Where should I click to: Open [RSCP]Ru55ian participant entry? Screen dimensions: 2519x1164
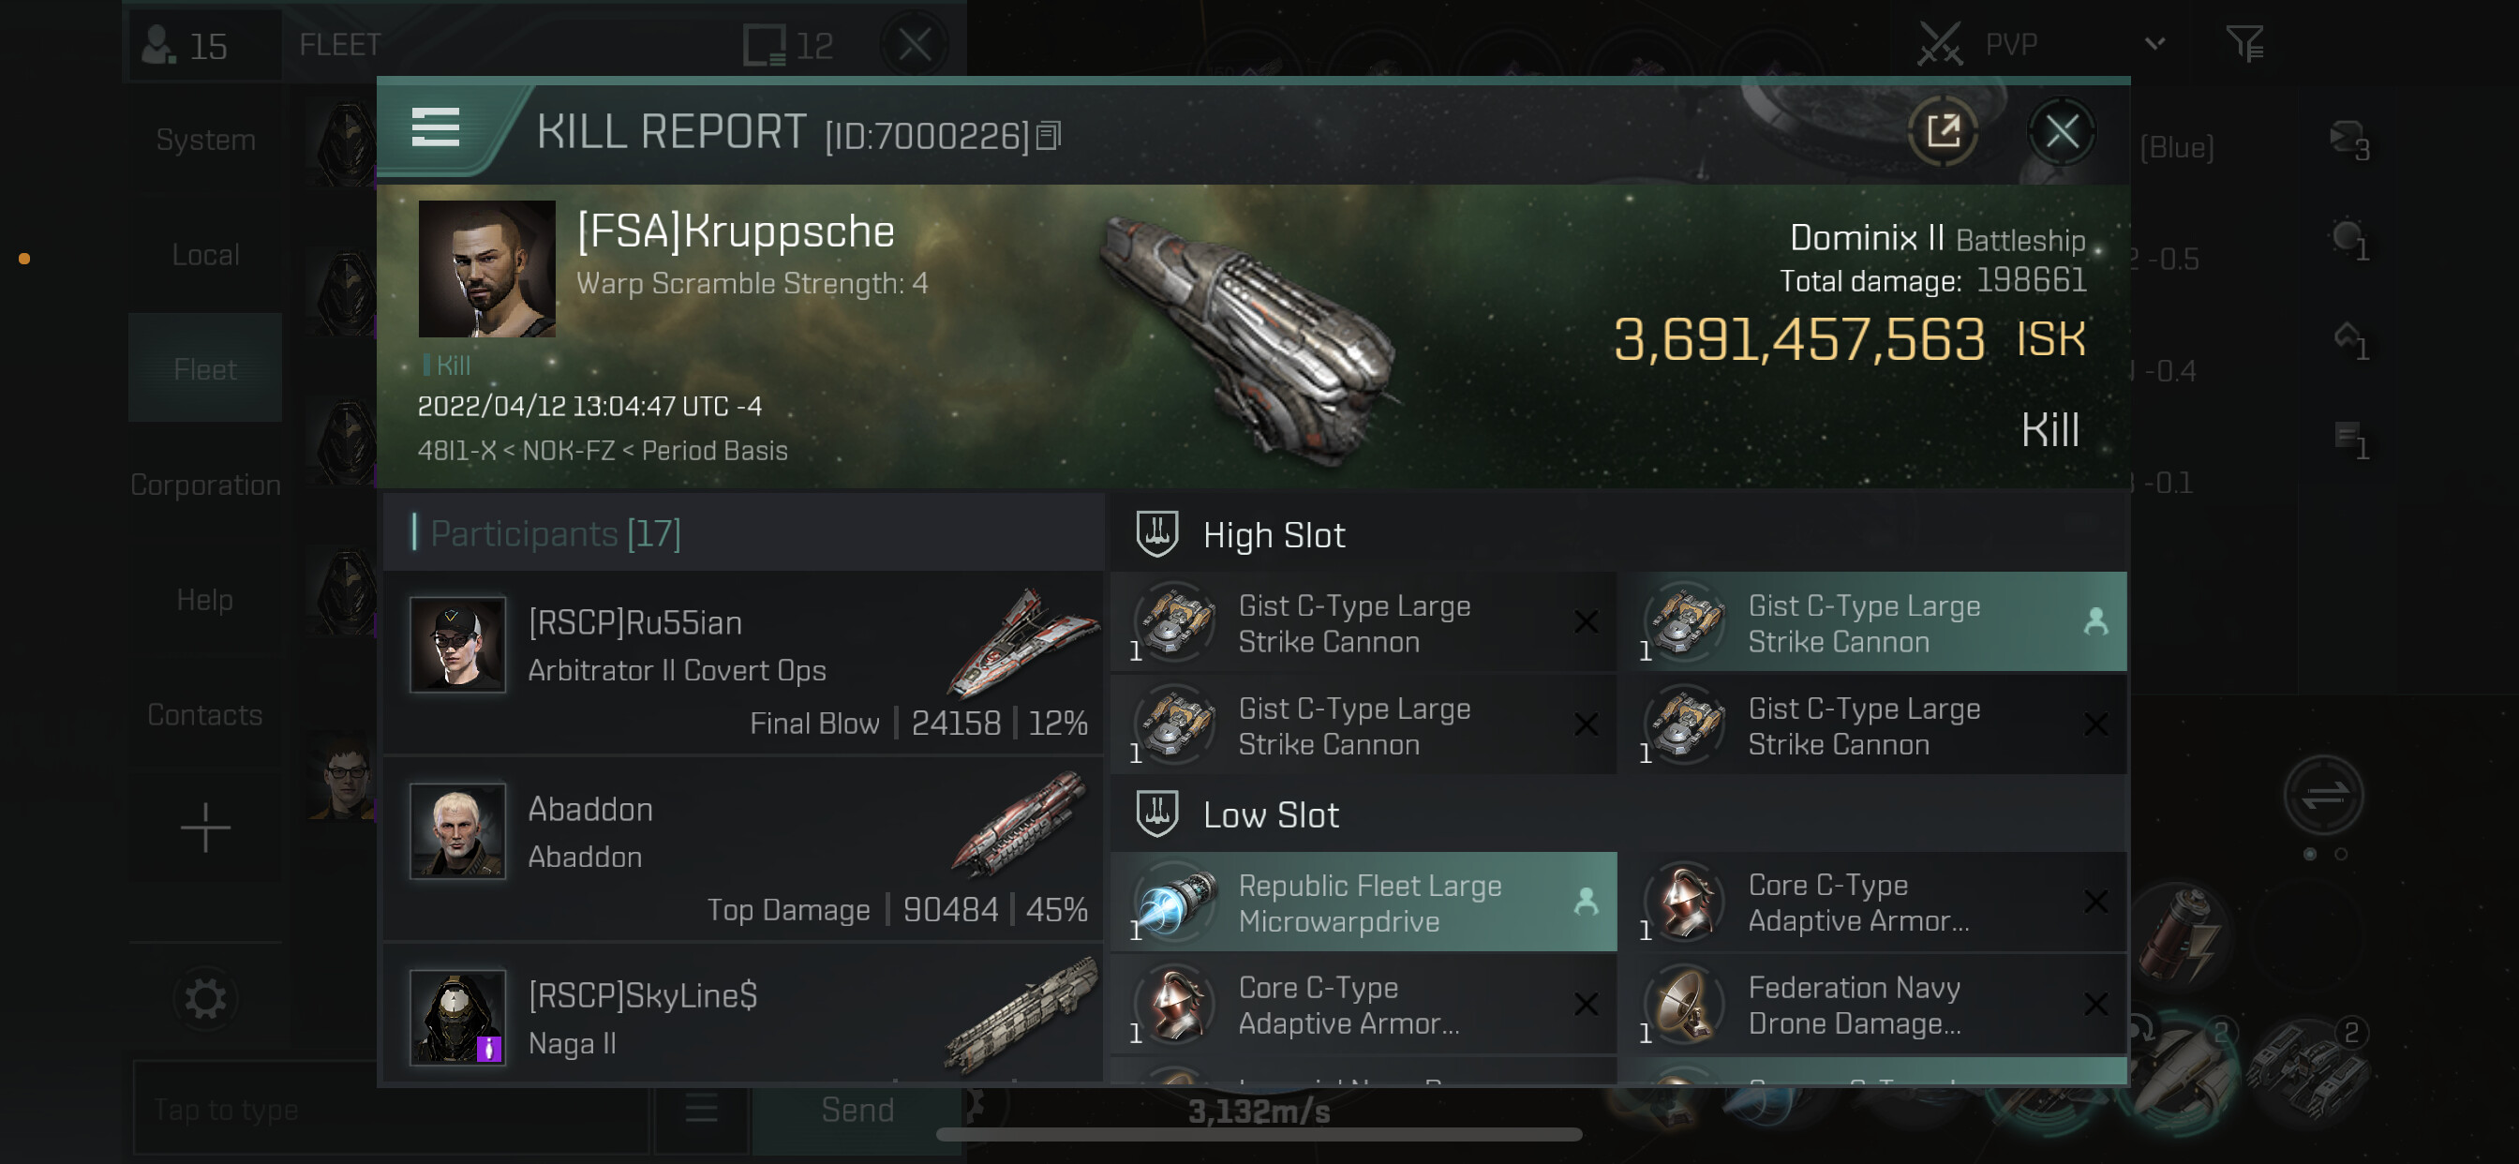[744, 664]
